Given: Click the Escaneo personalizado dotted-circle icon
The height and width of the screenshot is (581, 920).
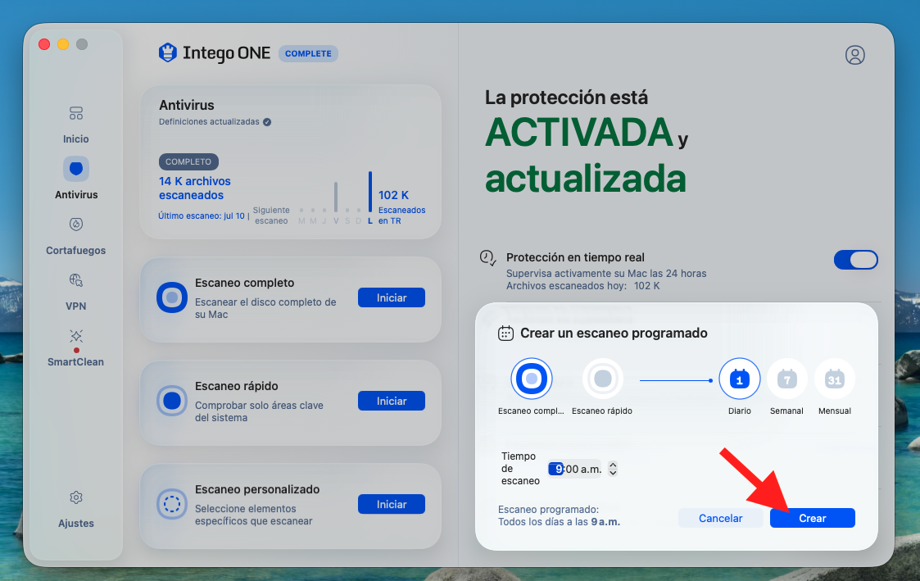Looking at the screenshot, I should click(172, 504).
